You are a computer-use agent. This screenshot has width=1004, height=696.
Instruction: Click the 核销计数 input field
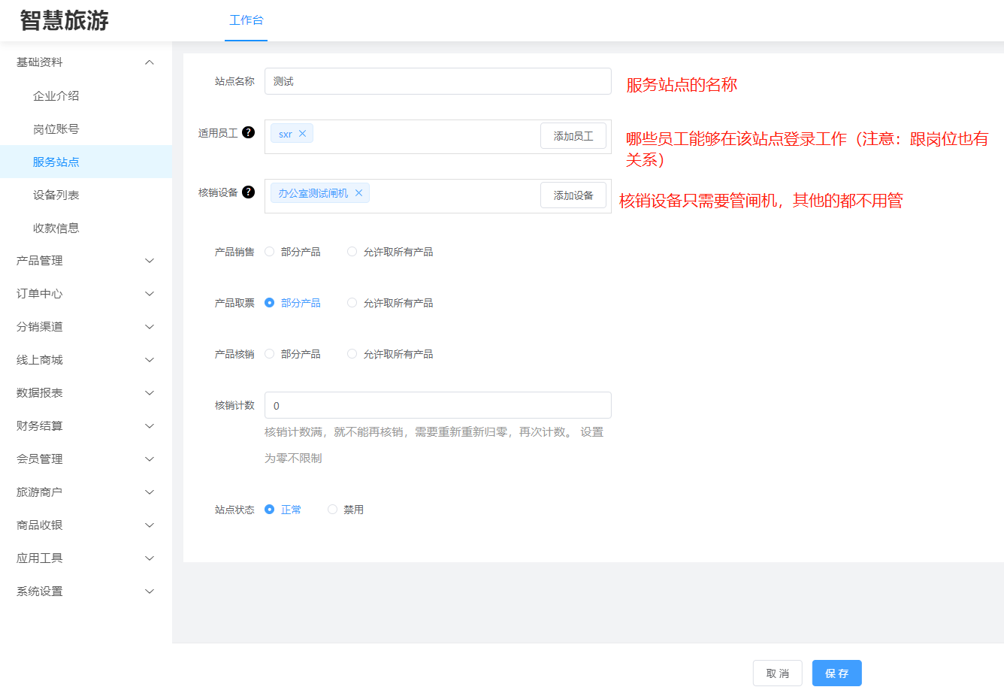click(x=437, y=405)
